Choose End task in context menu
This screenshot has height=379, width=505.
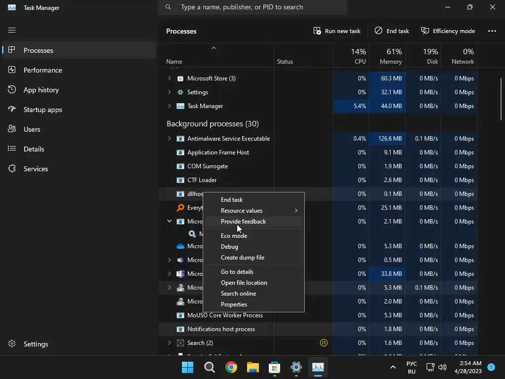pyautogui.click(x=253, y=200)
